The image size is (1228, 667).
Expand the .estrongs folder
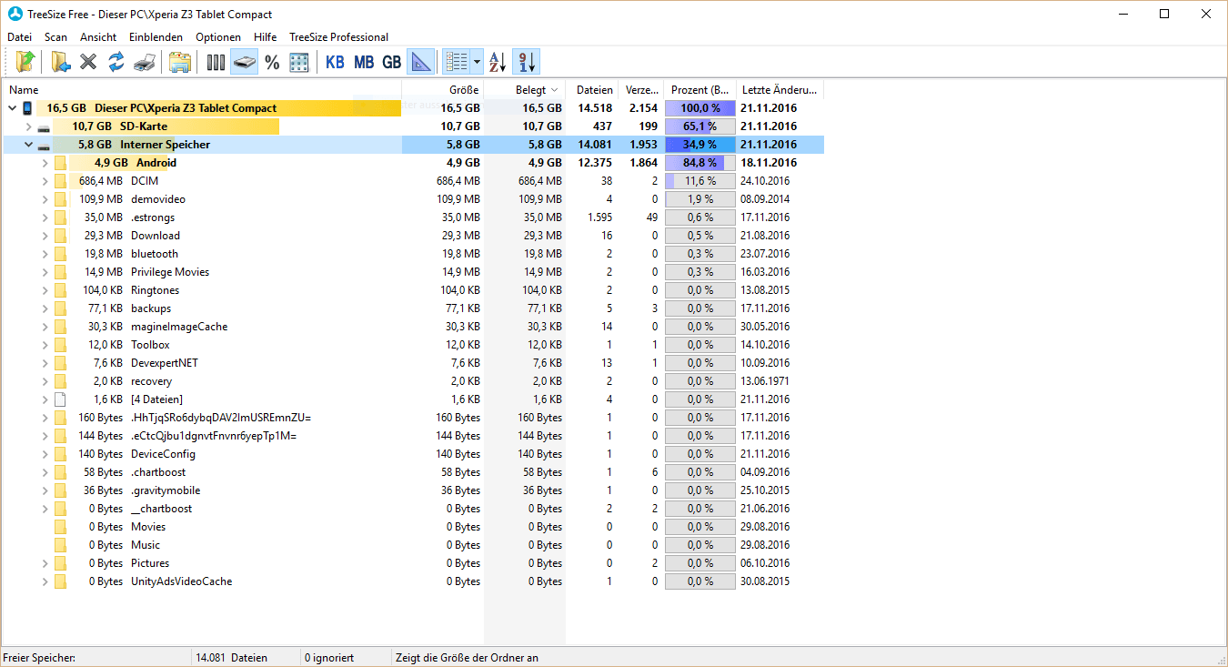pyautogui.click(x=45, y=217)
